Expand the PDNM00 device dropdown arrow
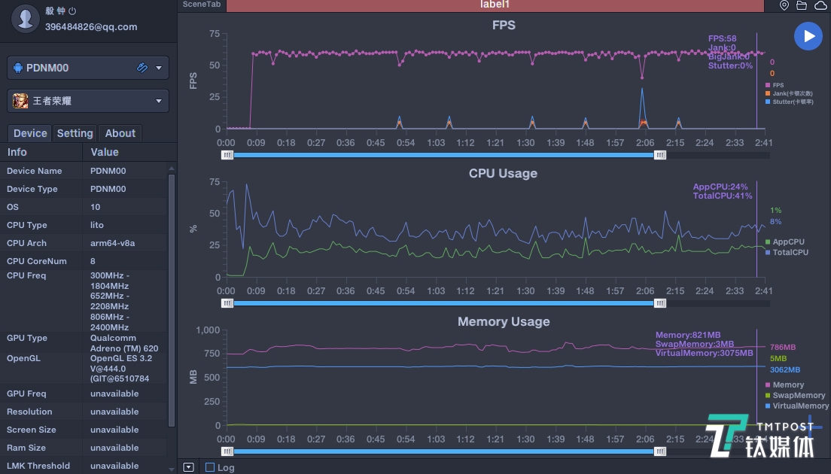The image size is (831, 474). [x=158, y=68]
